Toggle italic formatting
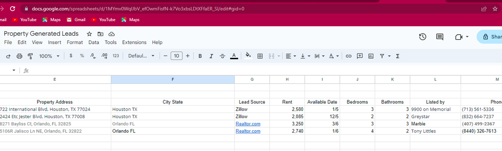The height and width of the screenshot is (151, 502). point(211,56)
